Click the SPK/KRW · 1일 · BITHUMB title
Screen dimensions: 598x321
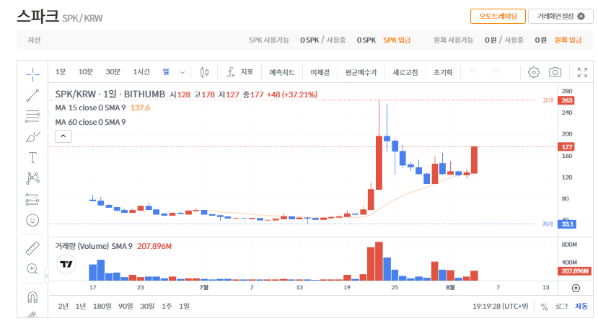110,94
